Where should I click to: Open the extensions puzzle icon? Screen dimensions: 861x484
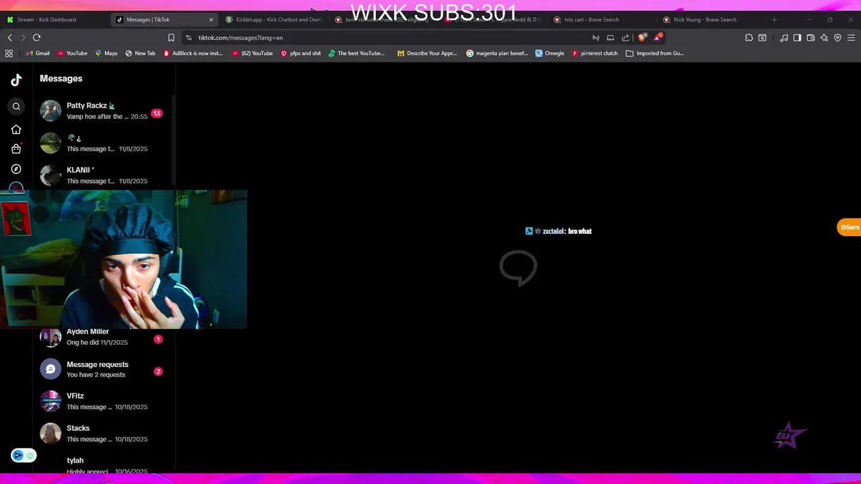click(x=749, y=38)
